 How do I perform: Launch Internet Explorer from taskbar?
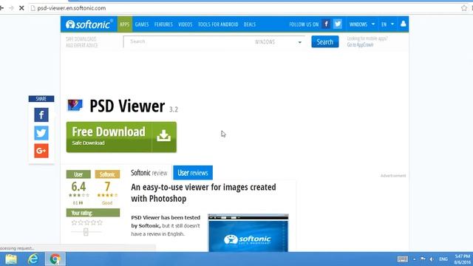(x=33, y=259)
